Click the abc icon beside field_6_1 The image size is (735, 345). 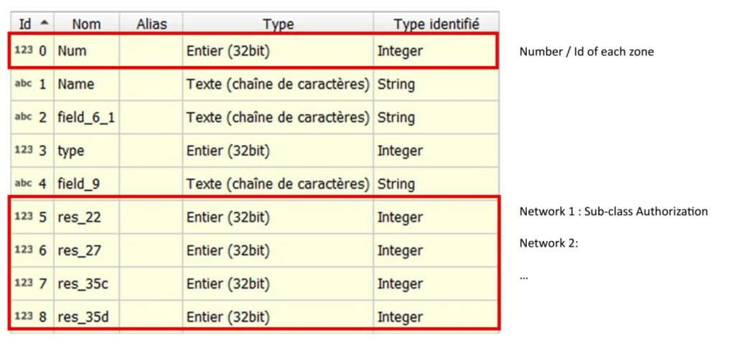click(24, 118)
